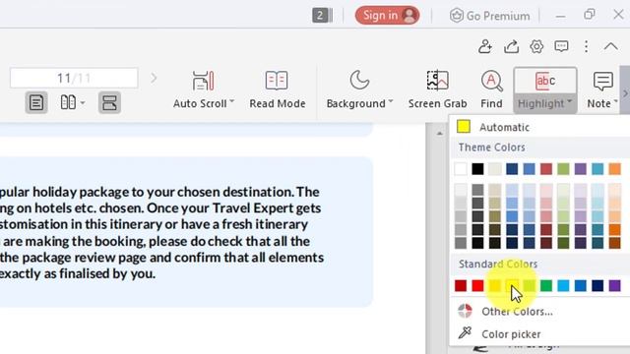630x354 pixels.
Task: Click Go Premium link
Action: coord(489,16)
